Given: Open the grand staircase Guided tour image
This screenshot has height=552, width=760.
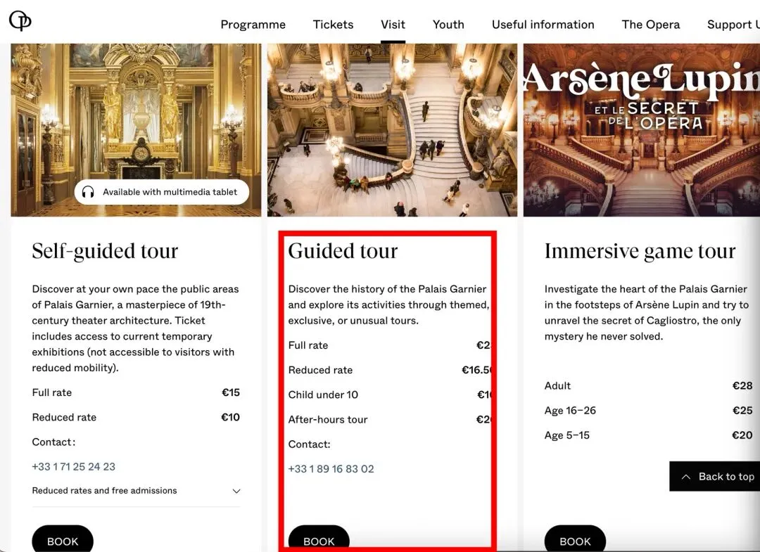Looking at the screenshot, I should [x=392, y=130].
